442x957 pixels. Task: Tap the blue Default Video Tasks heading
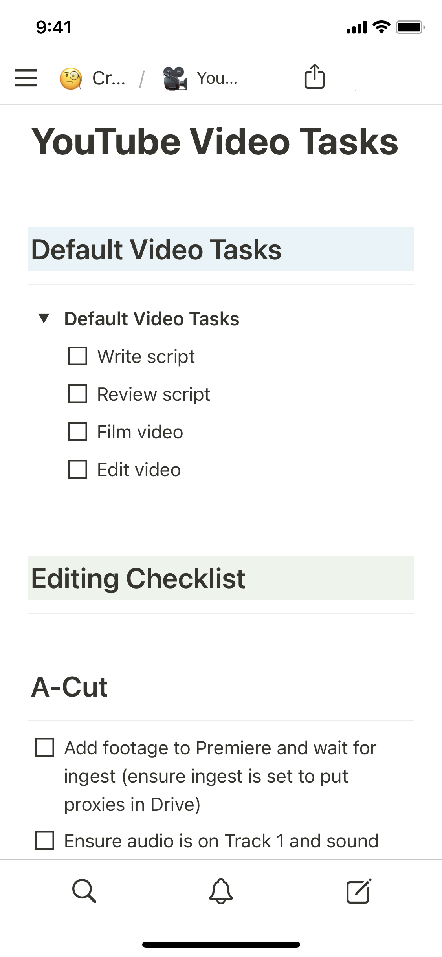pos(156,249)
